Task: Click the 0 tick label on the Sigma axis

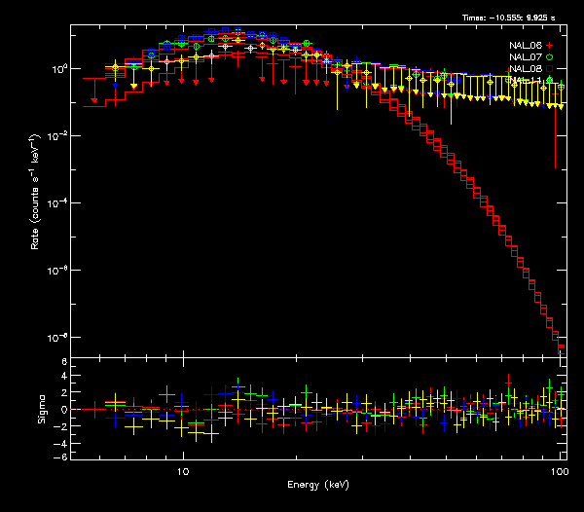Action: pyautogui.click(x=62, y=409)
